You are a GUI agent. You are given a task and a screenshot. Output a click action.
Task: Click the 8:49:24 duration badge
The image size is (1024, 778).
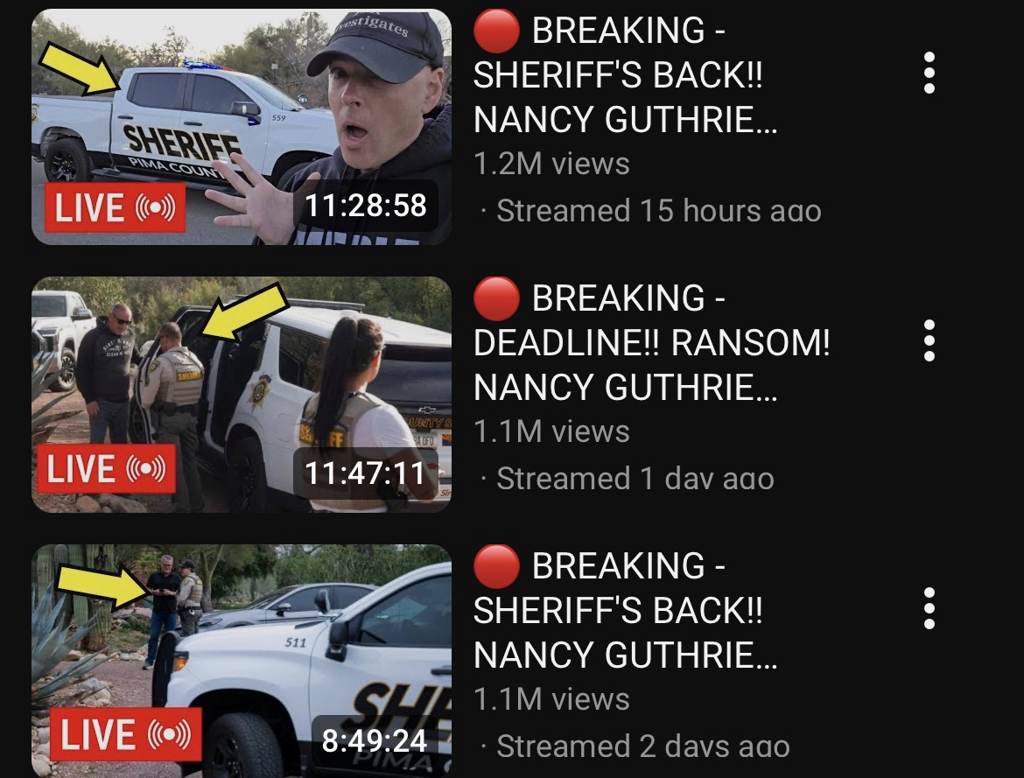(375, 740)
